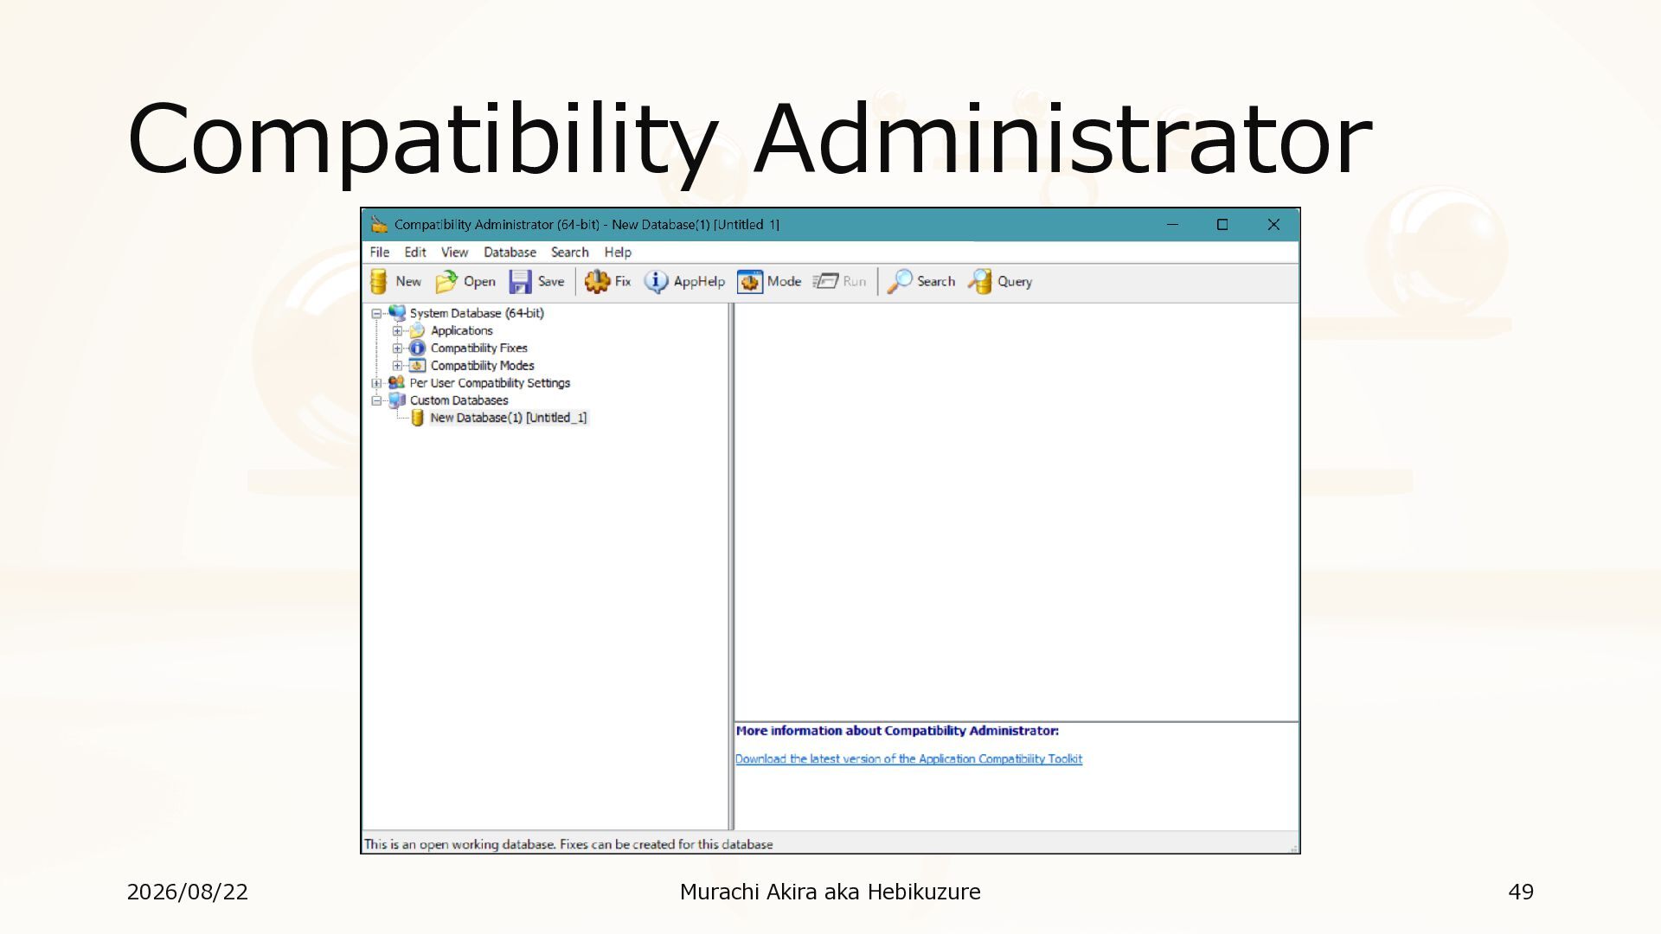Image resolution: width=1661 pixels, height=934 pixels.
Task: Launch Search with the magnifier icon
Action: (899, 282)
